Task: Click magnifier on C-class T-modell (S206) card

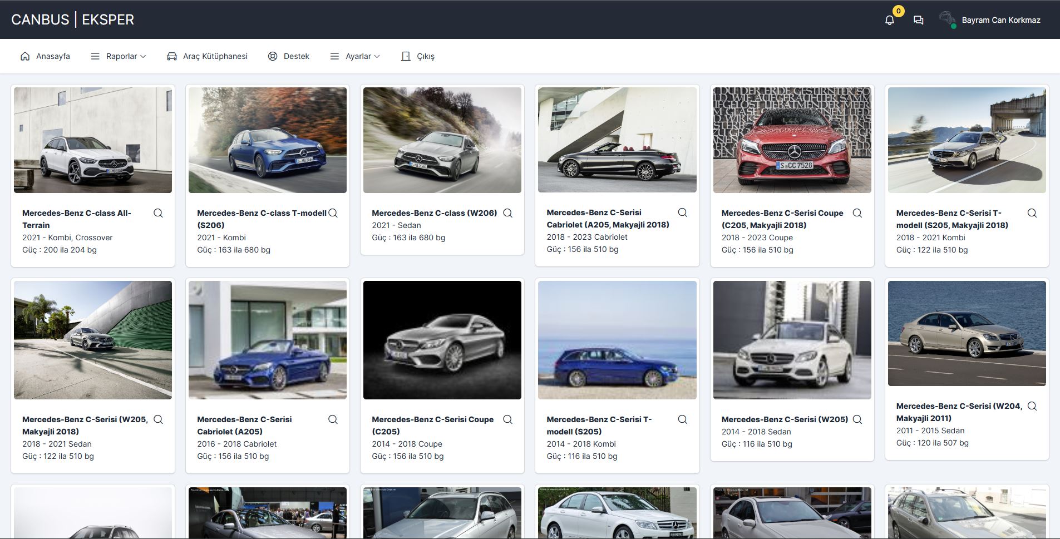Action: click(x=333, y=213)
